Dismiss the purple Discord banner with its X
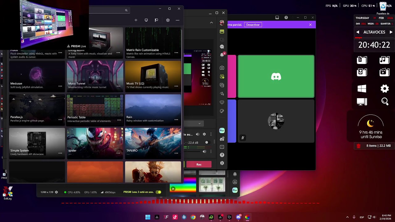395x222 pixels. tap(310, 25)
